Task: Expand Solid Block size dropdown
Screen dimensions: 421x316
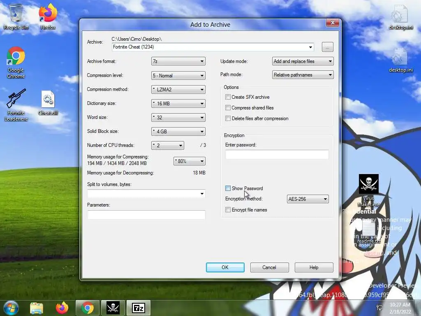Action: pos(178,131)
